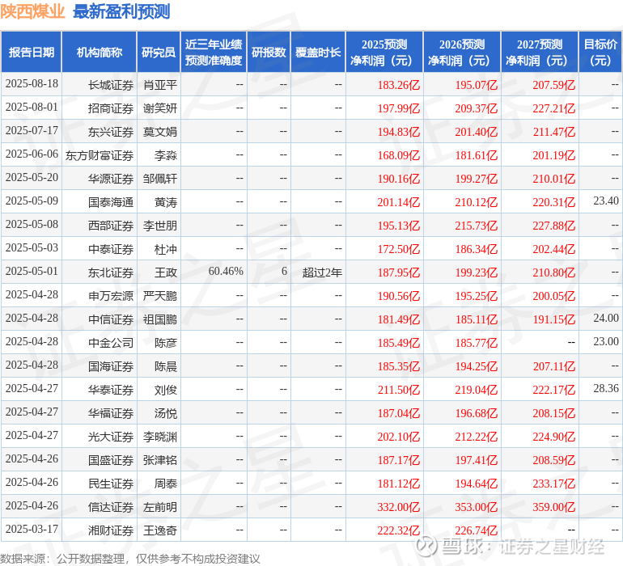
Task: Click analyst name 陈晨
Action: pyautogui.click(x=166, y=366)
